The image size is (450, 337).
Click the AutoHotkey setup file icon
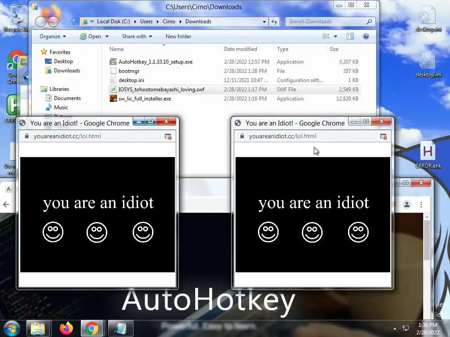click(x=113, y=61)
